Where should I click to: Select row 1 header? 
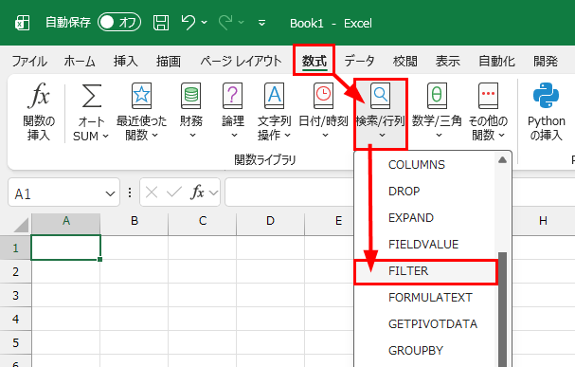pos(15,248)
